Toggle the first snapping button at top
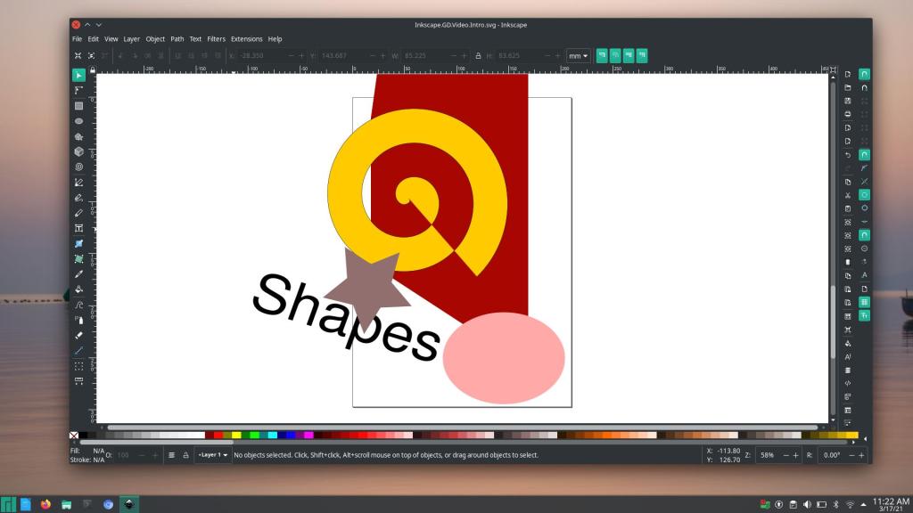Viewport: 913px width, 513px height. click(x=864, y=74)
